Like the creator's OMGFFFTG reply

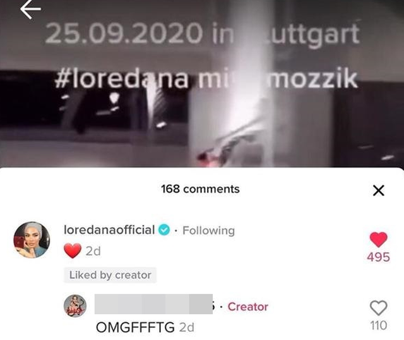[x=379, y=308]
